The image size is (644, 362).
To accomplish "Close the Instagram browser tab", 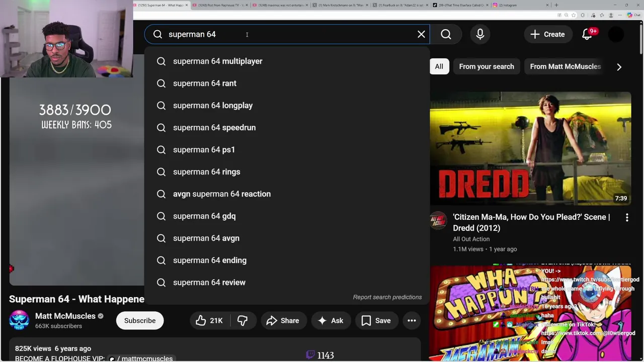I will point(547,5).
